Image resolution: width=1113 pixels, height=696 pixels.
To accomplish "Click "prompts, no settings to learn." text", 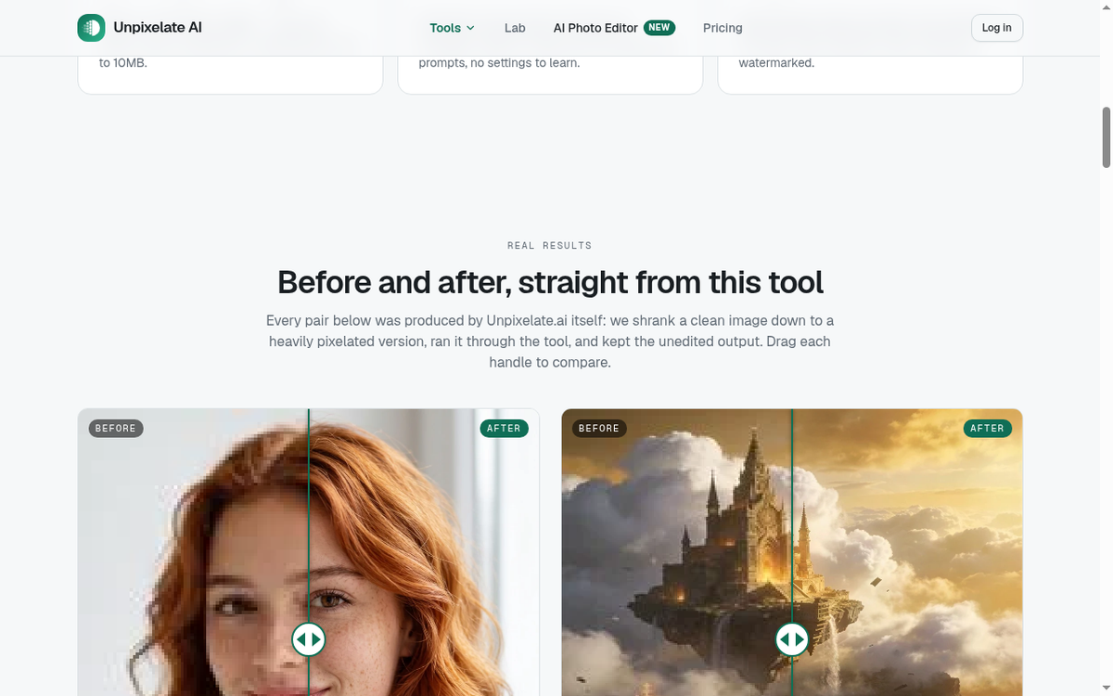I will click(x=499, y=63).
